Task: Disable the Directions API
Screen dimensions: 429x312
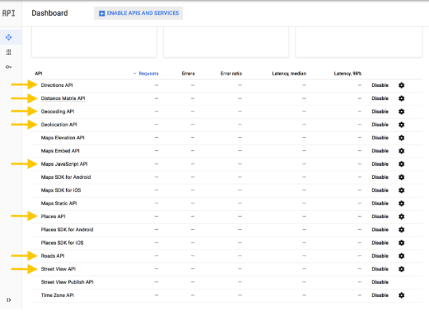Action: pos(380,85)
